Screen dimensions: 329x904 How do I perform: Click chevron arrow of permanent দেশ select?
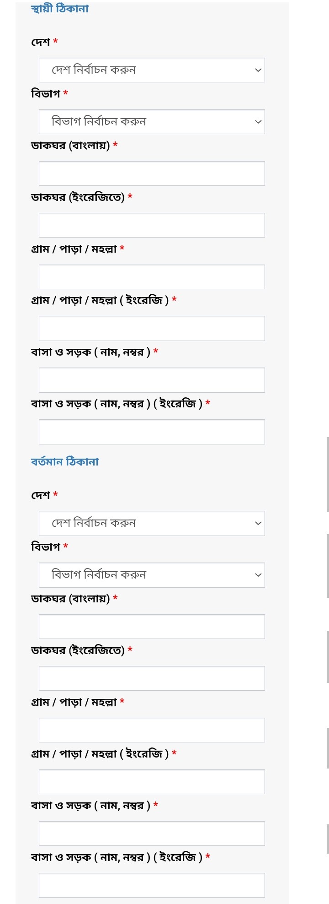258,70
